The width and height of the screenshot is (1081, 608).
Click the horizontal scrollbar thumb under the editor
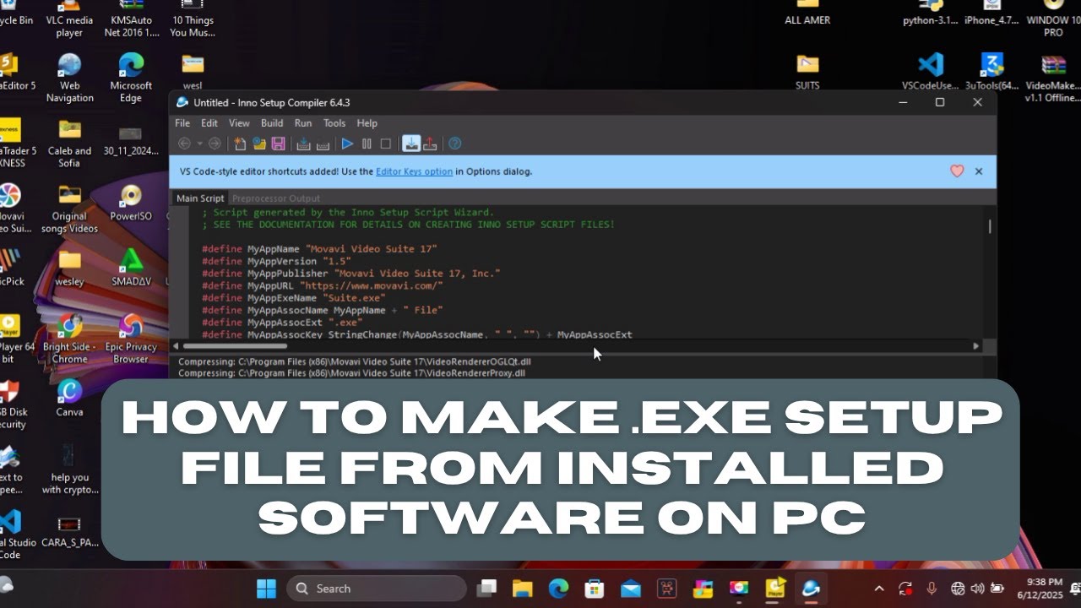(235, 345)
